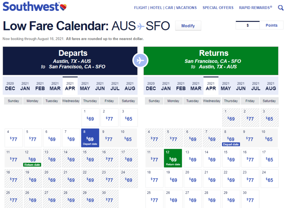Click the highlighted April 12 return date
This screenshot has height=208, width=286.
[x=173, y=158]
